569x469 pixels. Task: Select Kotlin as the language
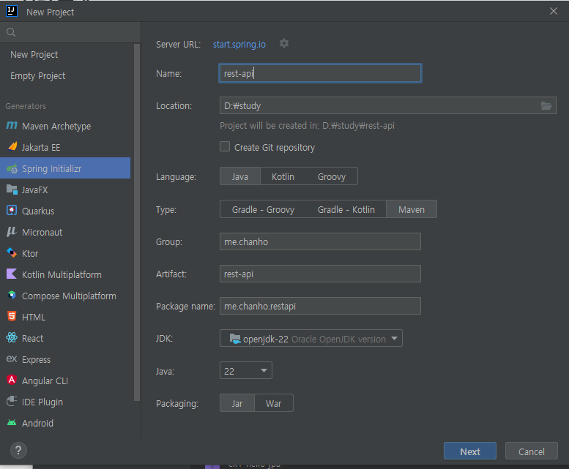click(x=283, y=176)
